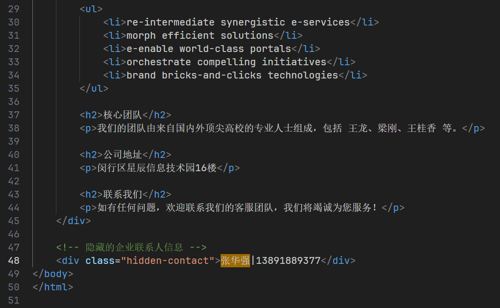Click the "hidden-contact" class value
500x308 pixels.
168,260
